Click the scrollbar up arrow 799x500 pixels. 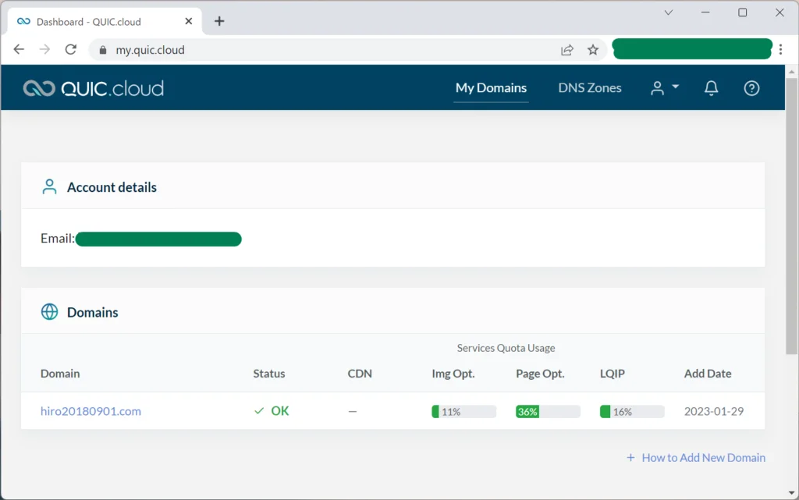click(x=791, y=72)
